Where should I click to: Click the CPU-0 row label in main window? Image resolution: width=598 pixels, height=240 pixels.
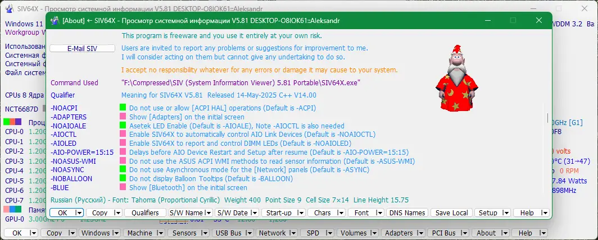coord(14,132)
